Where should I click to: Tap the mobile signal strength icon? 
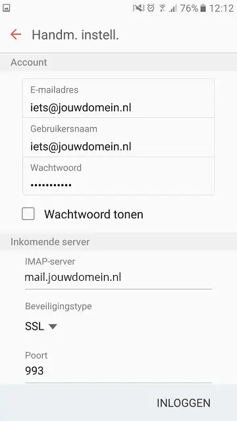[x=172, y=9]
